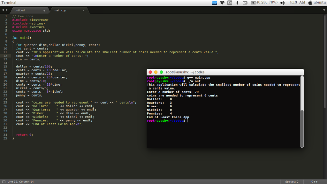Click the '#include <vector>' line
This screenshot has height=184, width=327.
coord(28,27)
